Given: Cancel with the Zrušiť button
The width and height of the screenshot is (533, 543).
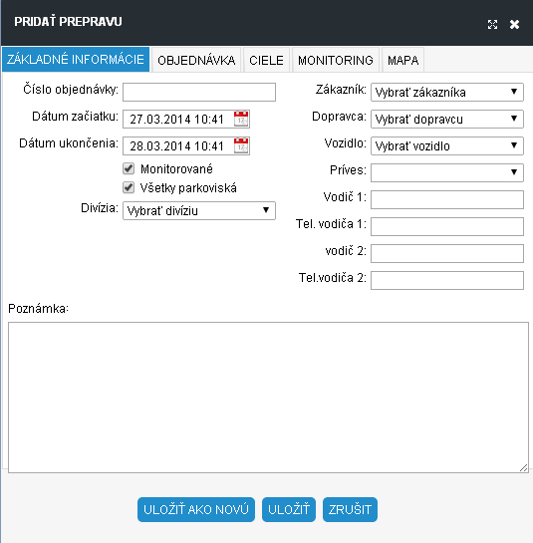Looking at the screenshot, I should pos(350,509).
